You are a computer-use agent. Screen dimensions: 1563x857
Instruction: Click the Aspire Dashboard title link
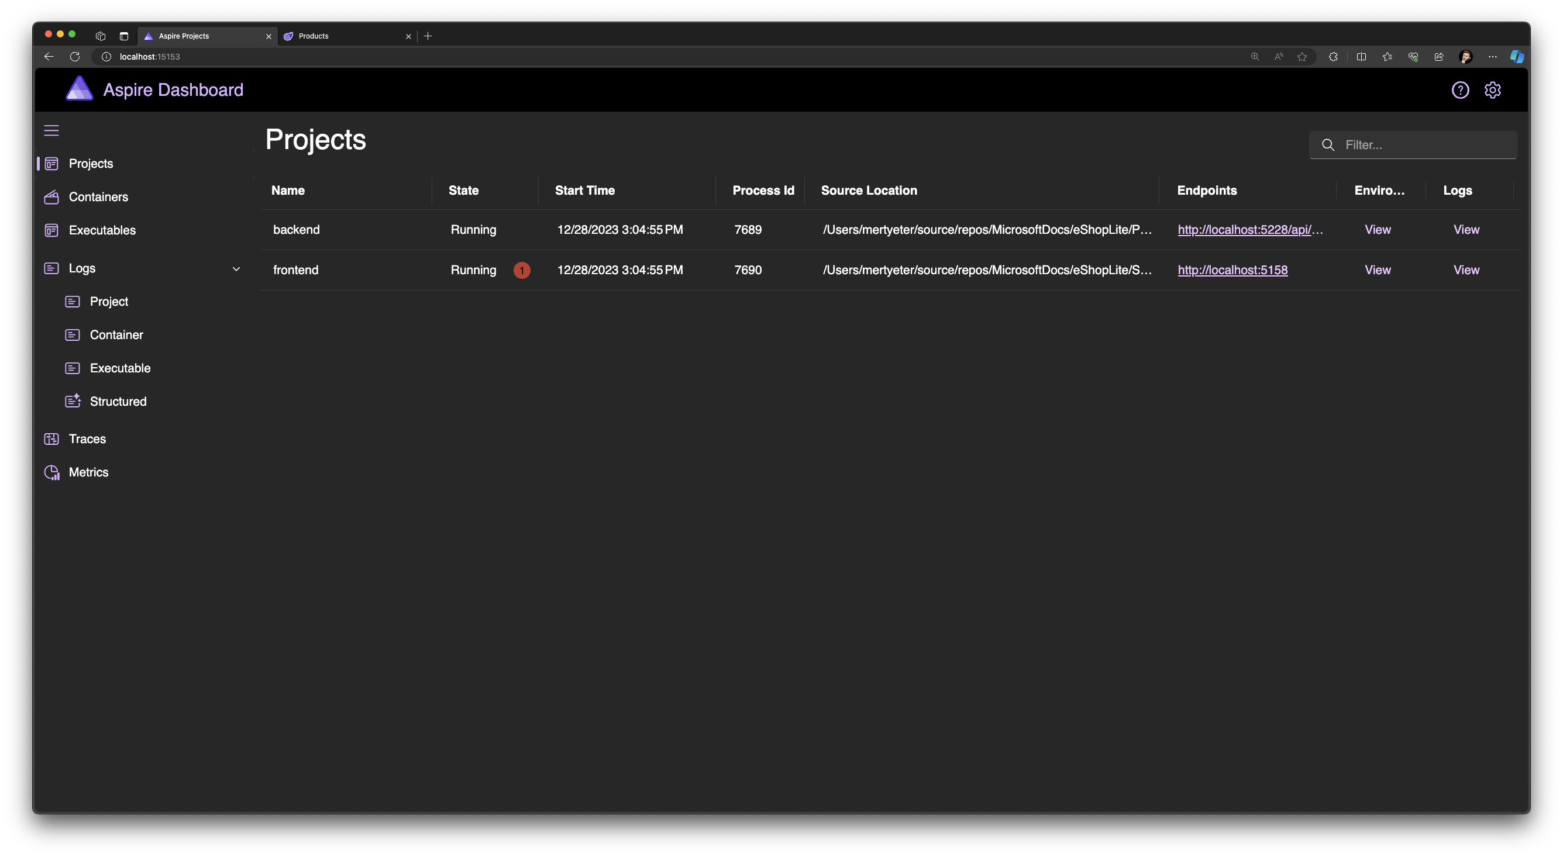pos(173,90)
